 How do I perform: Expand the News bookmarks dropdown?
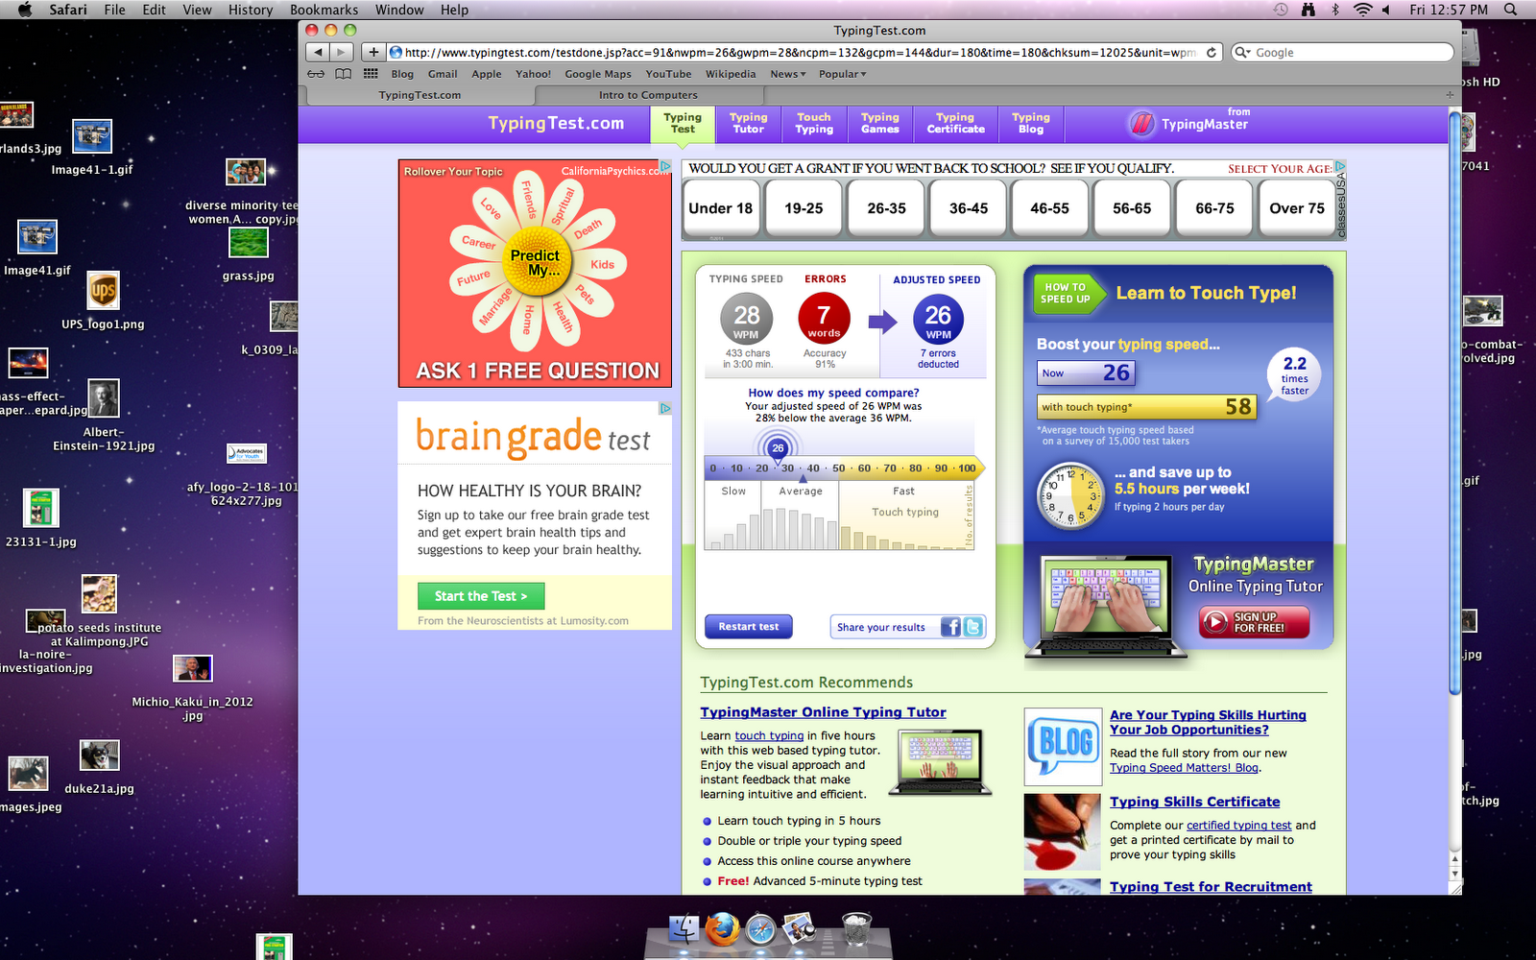click(787, 74)
